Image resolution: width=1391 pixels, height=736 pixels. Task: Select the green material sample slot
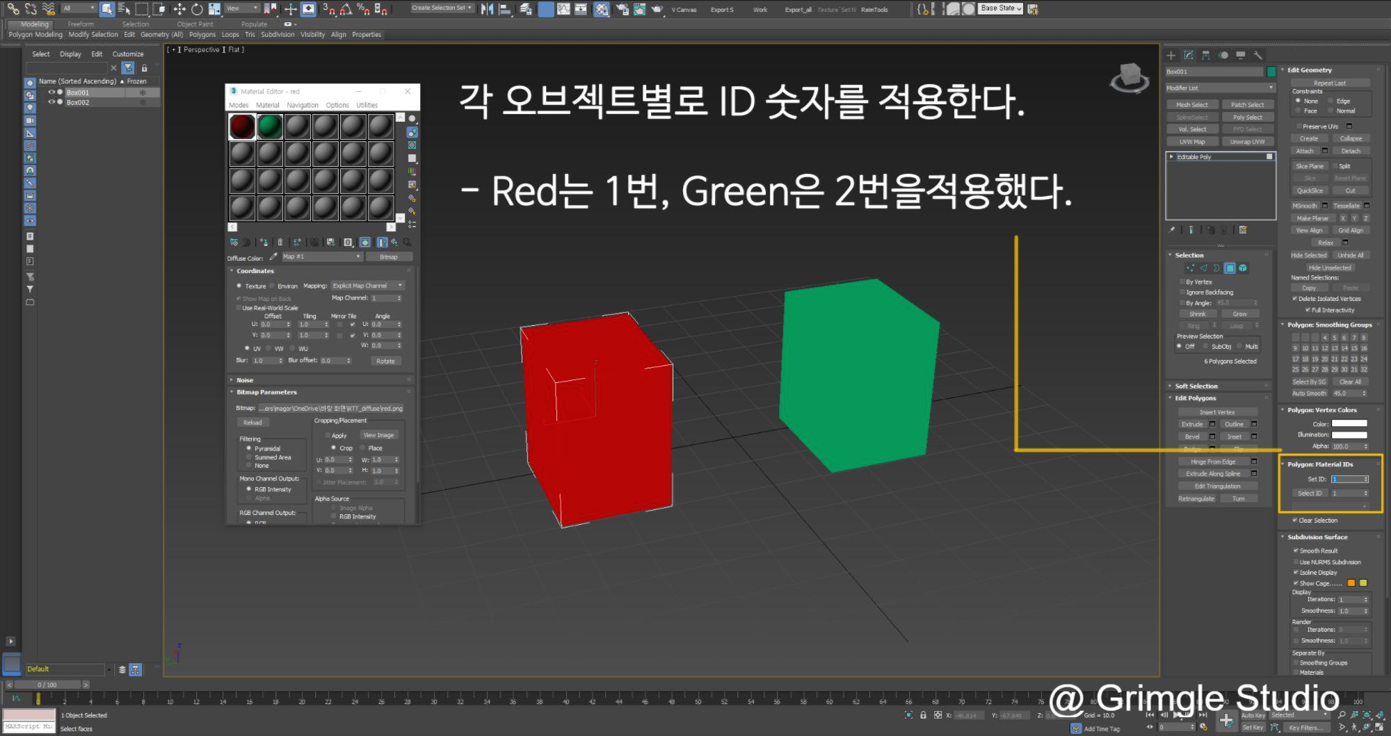click(270, 127)
